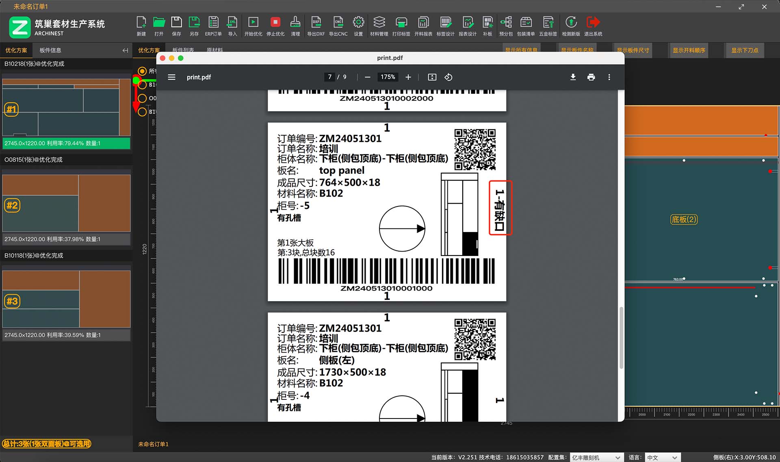Image resolution: width=780 pixels, height=462 pixels.
Task: Click the 显示所有信息 button
Action: [521, 50]
